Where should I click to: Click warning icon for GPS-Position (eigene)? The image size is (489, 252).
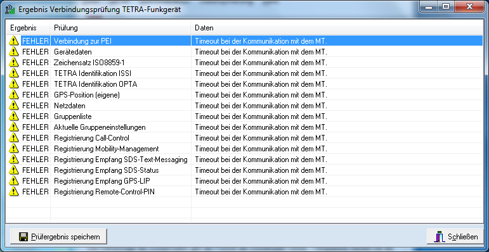[14, 95]
